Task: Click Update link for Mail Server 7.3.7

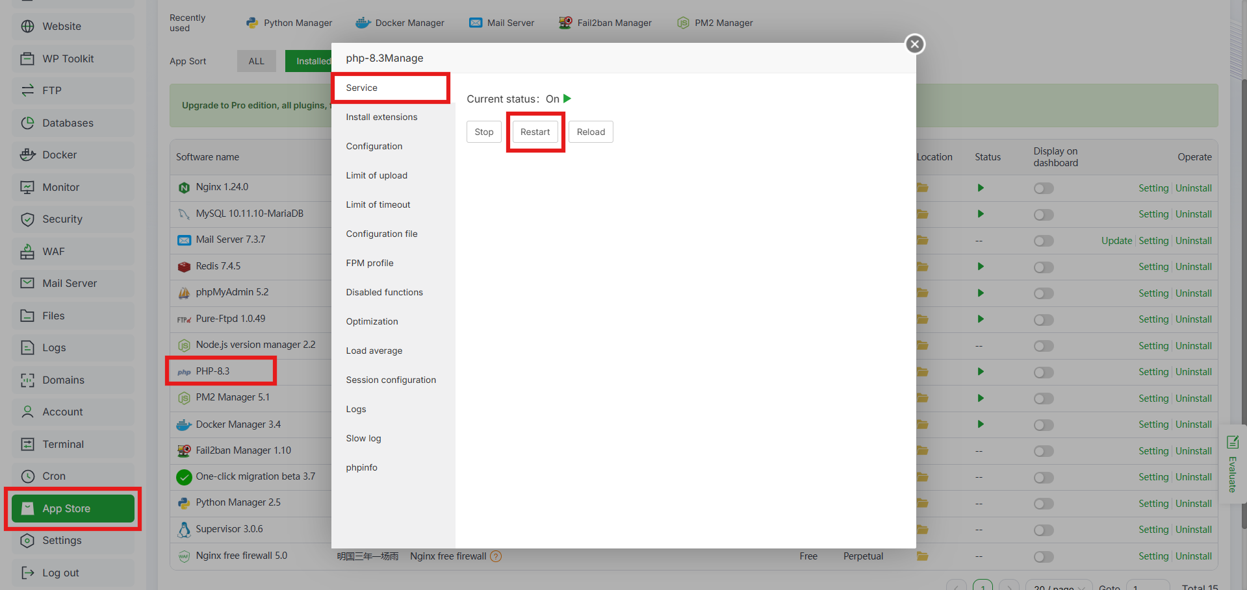Action: (x=1116, y=241)
